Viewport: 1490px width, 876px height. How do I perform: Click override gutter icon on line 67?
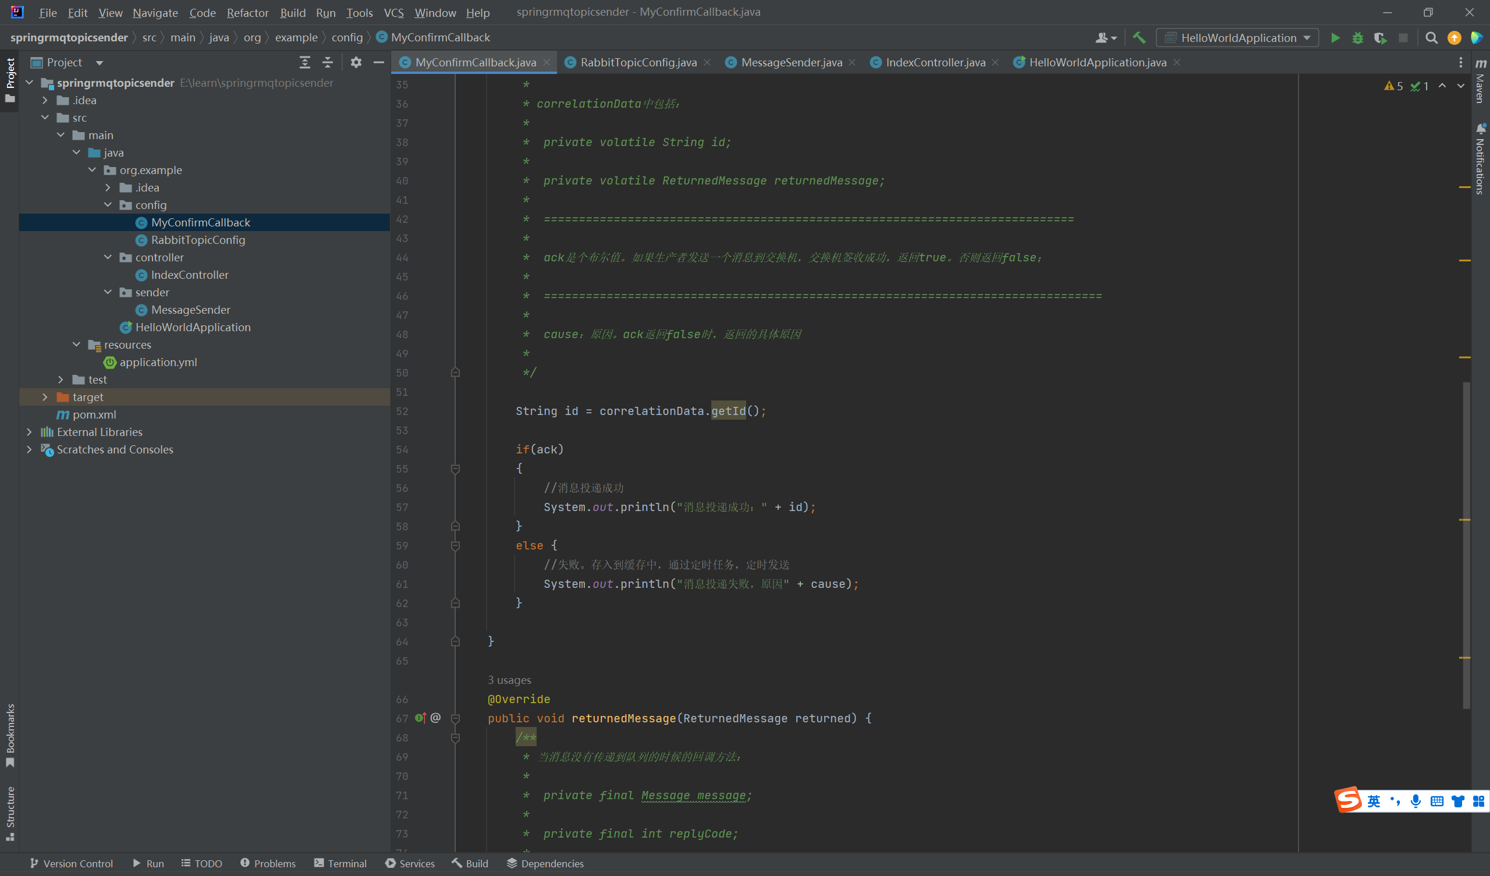pyautogui.click(x=420, y=718)
